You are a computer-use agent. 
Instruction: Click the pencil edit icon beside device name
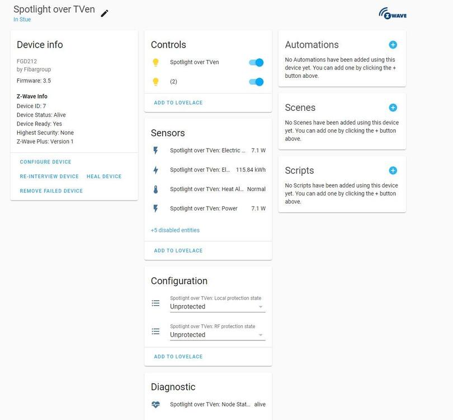coord(105,13)
